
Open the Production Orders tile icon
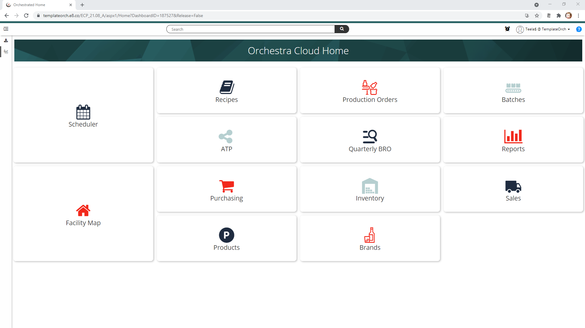click(x=370, y=88)
